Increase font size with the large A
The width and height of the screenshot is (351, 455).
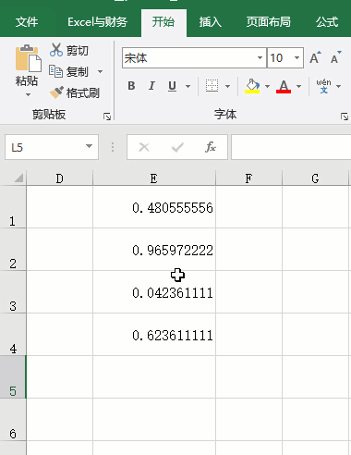click(315, 57)
